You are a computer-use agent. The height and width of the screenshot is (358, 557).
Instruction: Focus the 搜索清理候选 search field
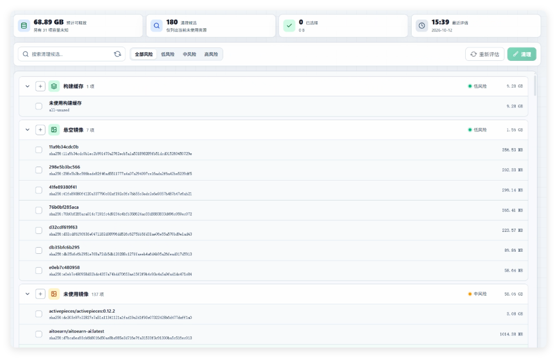[x=71, y=54]
